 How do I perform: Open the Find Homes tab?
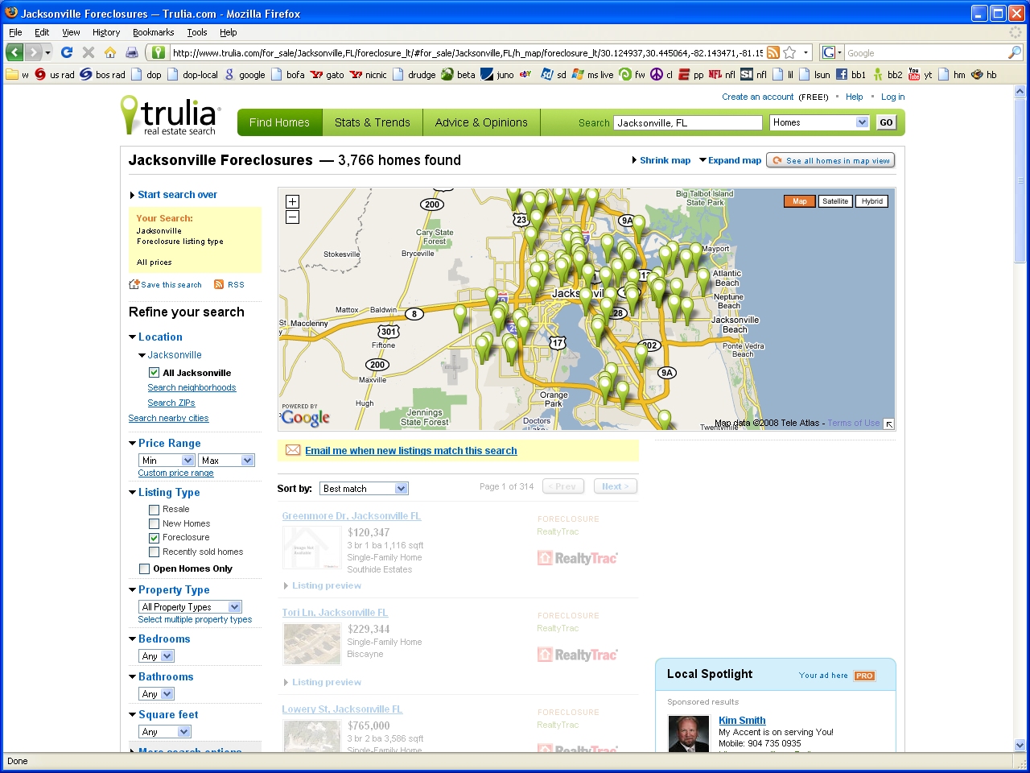[x=279, y=122]
